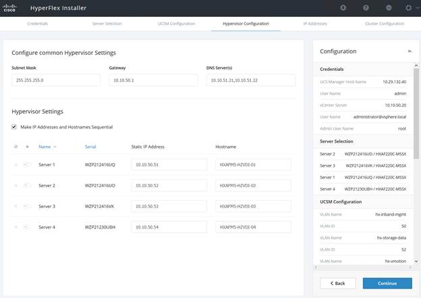Click the blue Continue button
421x298 pixels.
tap(387, 283)
